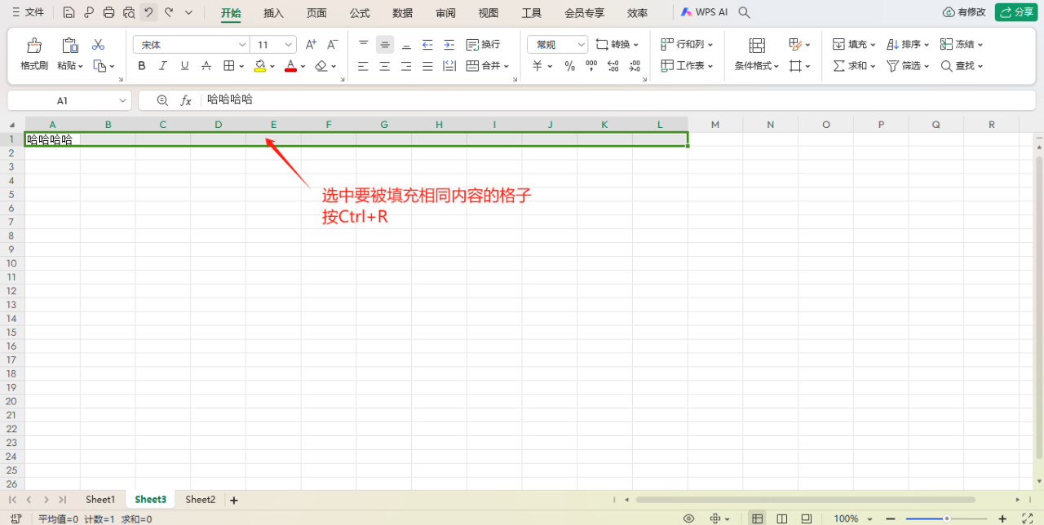Open Conditional Formatting (条件格式) icon
This screenshot has height=525, width=1044.
(757, 45)
